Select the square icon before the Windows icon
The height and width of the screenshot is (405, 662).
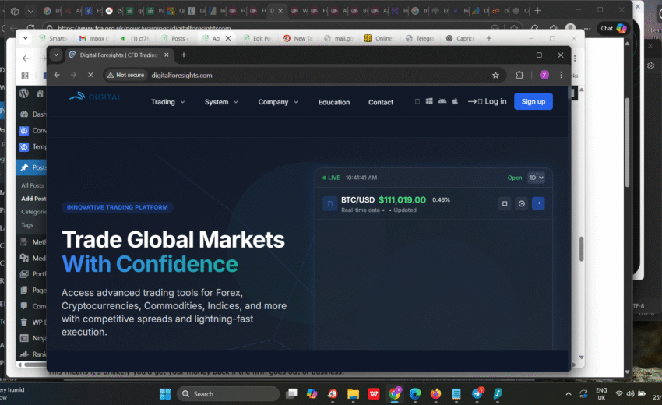pyautogui.click(x=417, y=101)
